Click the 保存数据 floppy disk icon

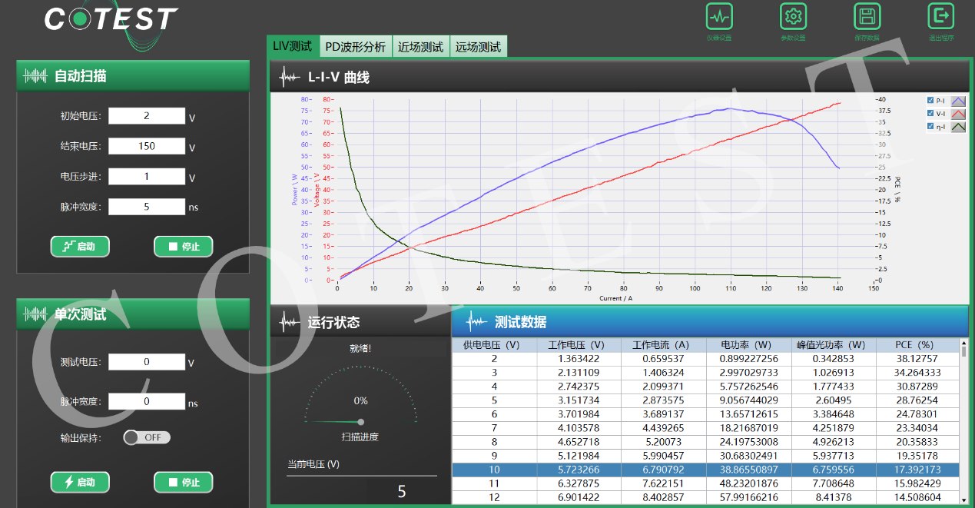[x=867, y=17]
